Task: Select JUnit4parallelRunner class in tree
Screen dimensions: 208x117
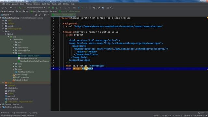Action: tap(26, 72)
